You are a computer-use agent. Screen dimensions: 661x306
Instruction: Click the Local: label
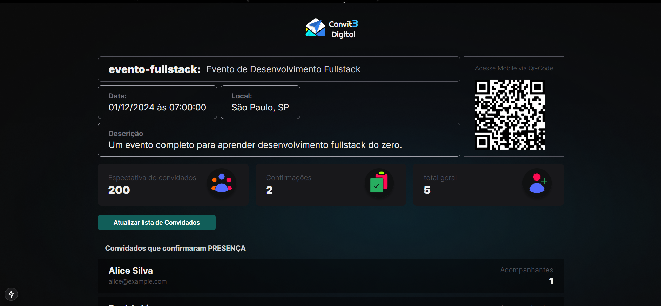coord(242,96)
